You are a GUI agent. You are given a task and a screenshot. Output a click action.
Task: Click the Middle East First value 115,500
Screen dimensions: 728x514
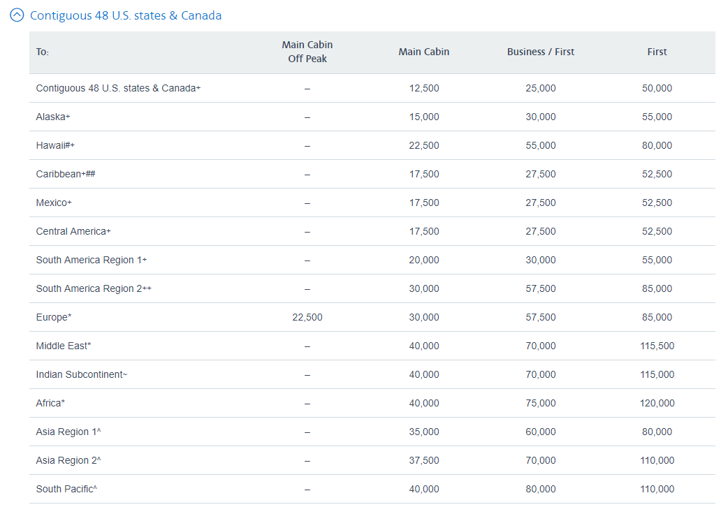click(657, 346)
